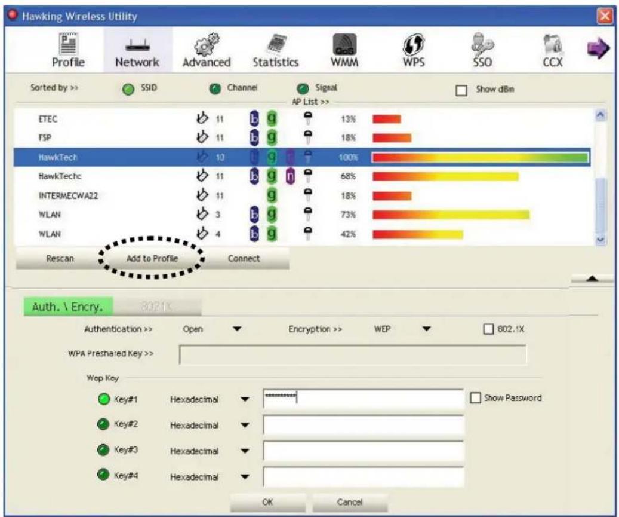The width and height of the screenshot is (619, 517).
Task: Open Key#3 Hexadecimal format dropdown
Action: [245, 451]
